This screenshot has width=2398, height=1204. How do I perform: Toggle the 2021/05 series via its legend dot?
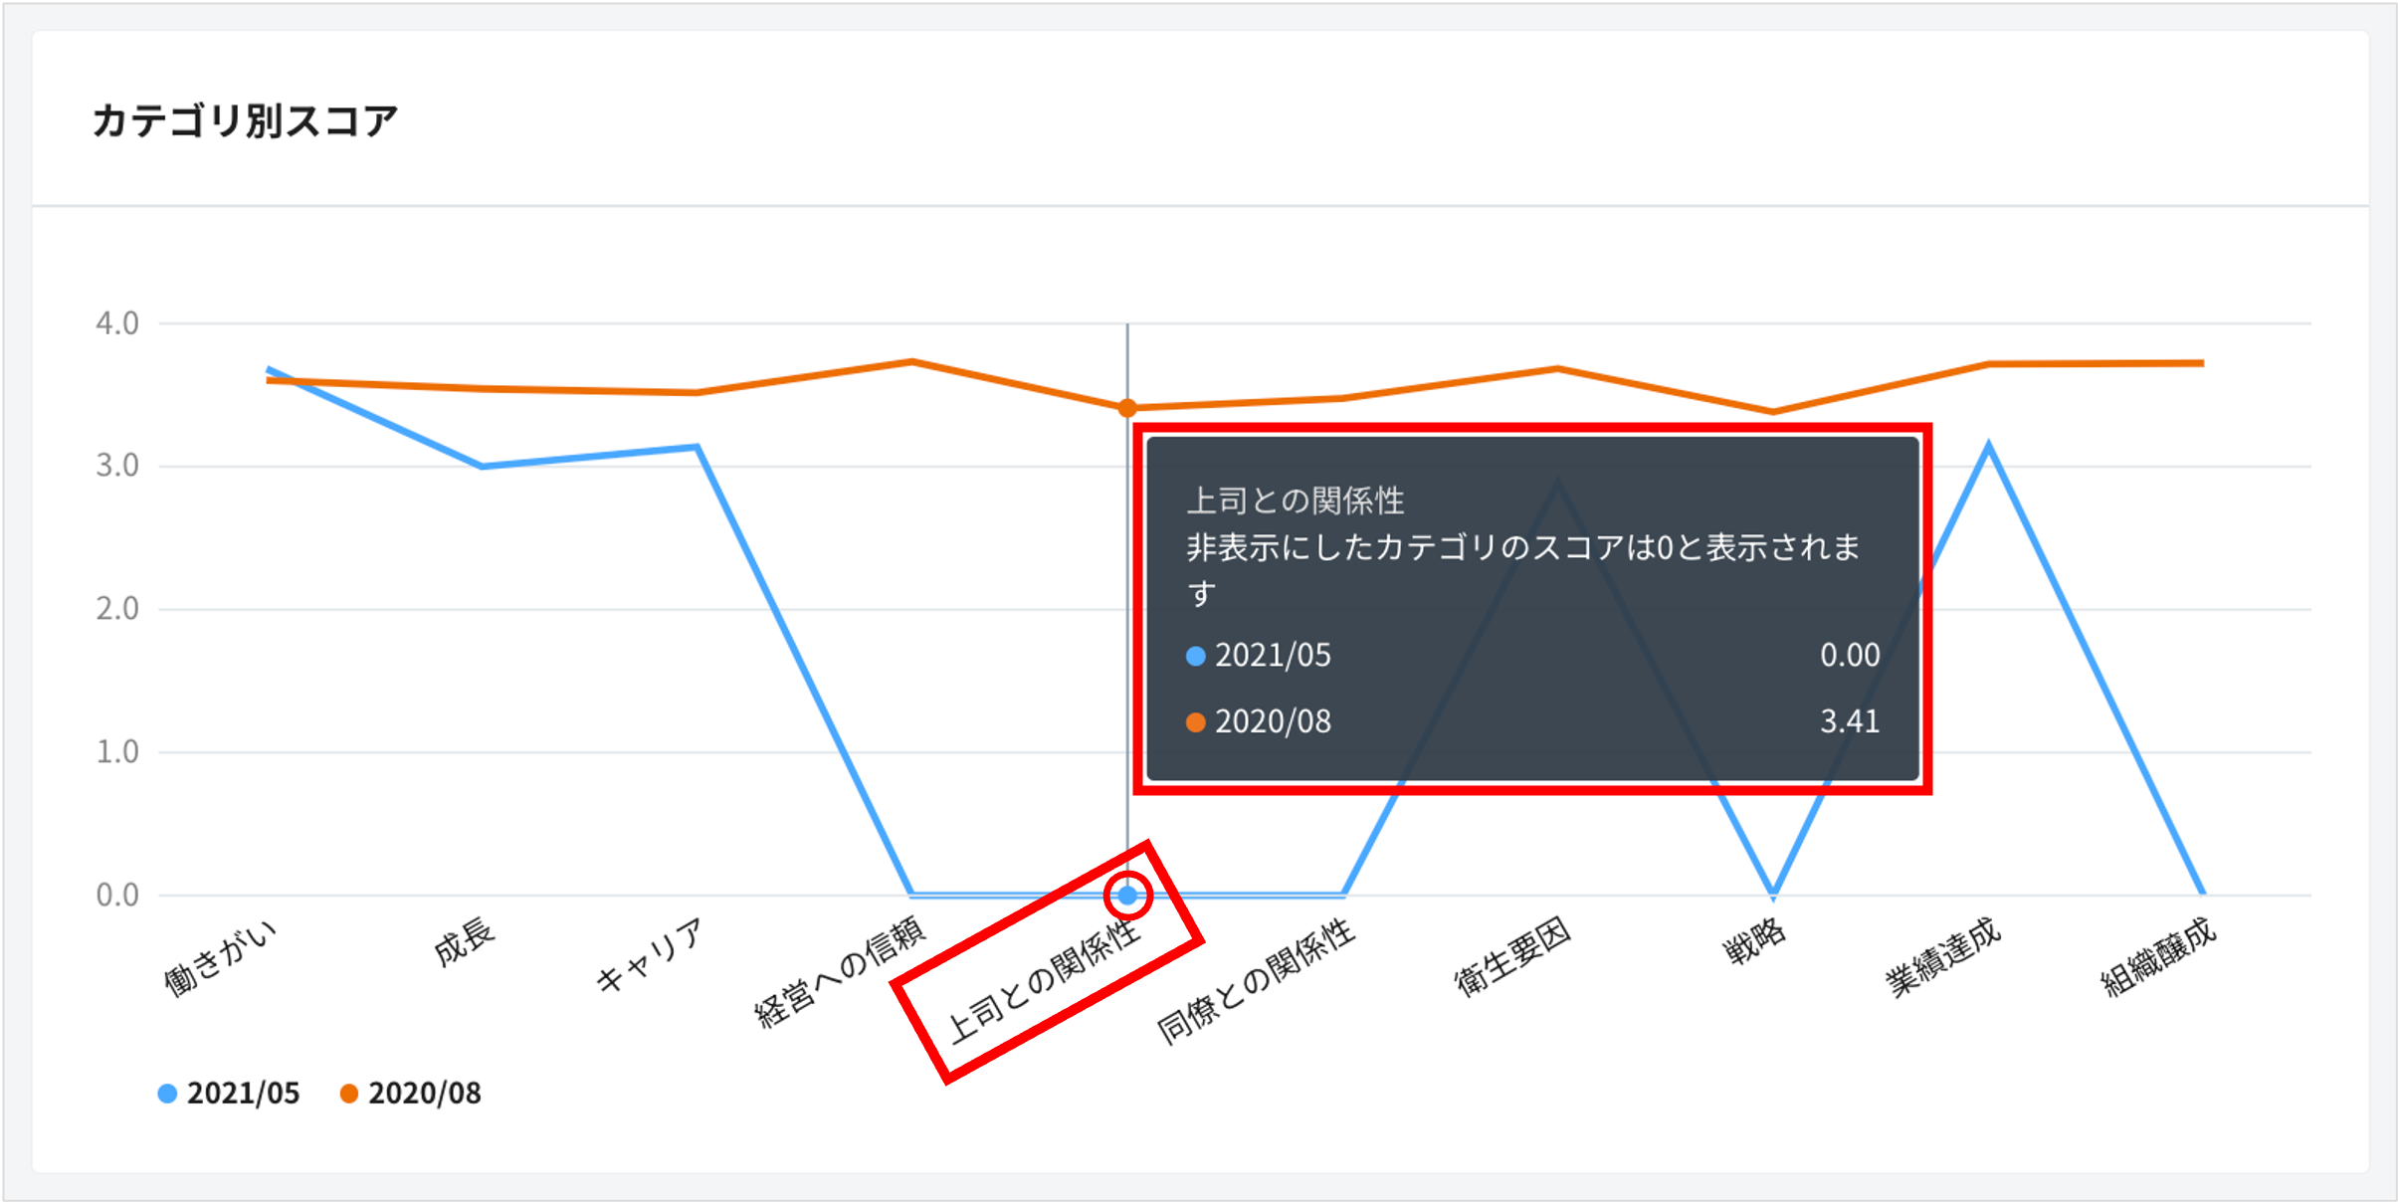pyautogui.click(x=165, y=1092)
